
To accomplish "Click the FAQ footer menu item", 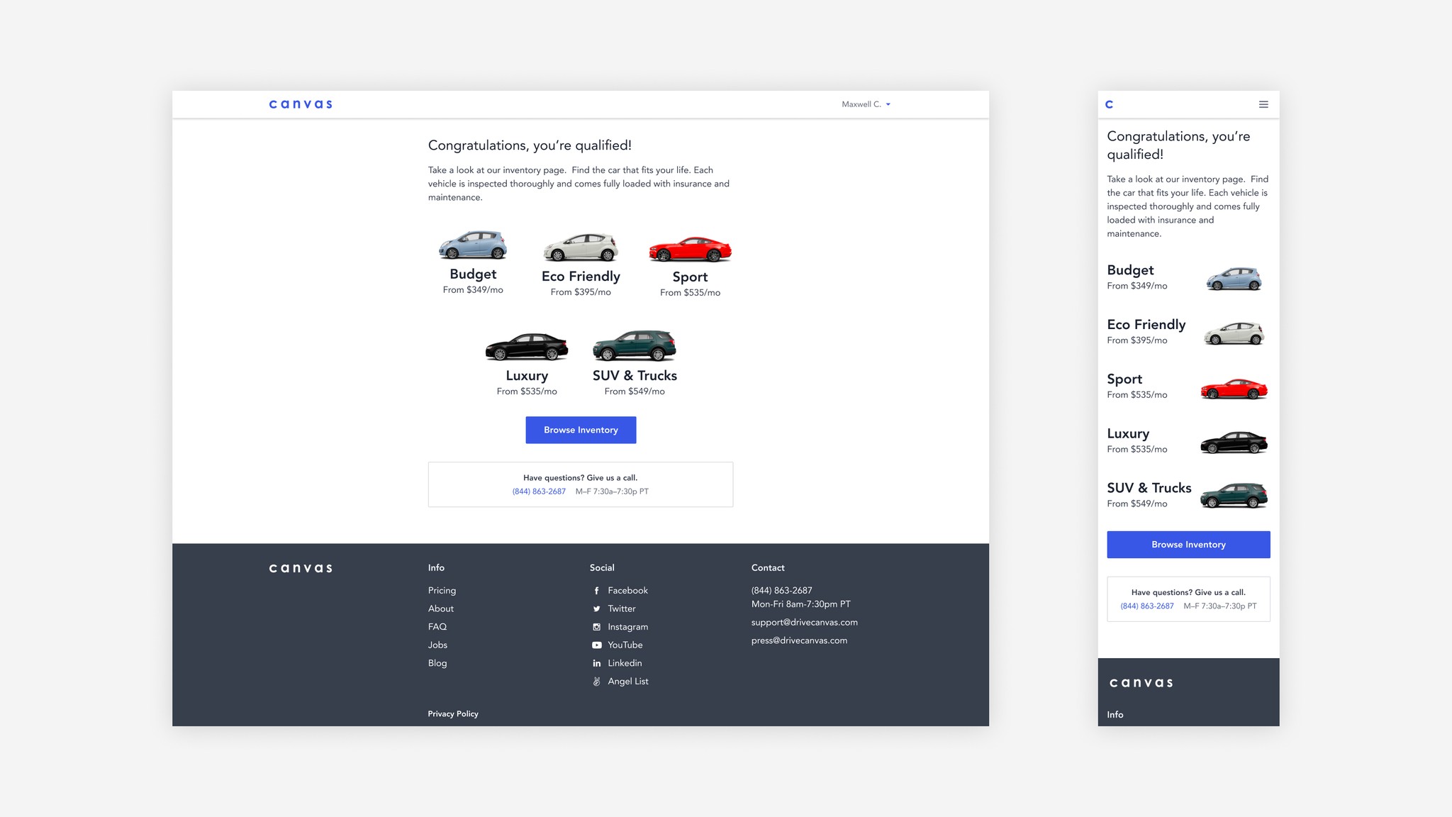I will (x=437, y=626).
